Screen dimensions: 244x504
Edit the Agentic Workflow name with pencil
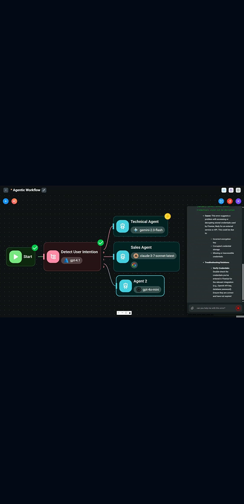pyautogui.click(x=44, y=190)
